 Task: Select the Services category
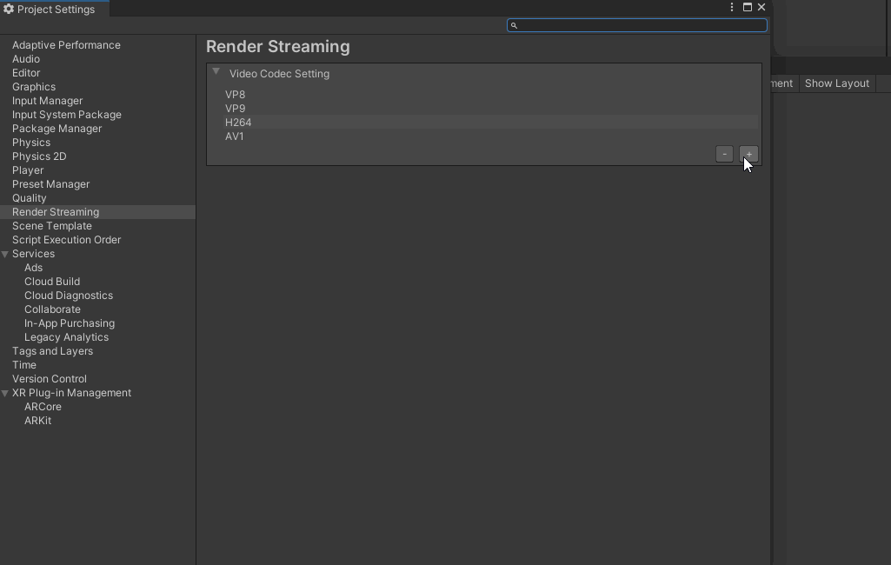tap(33, 254)
